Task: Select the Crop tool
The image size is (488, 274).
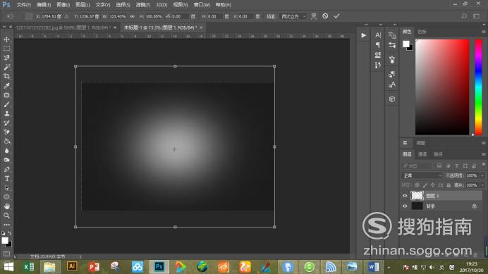Action: [x=6, y=77]
